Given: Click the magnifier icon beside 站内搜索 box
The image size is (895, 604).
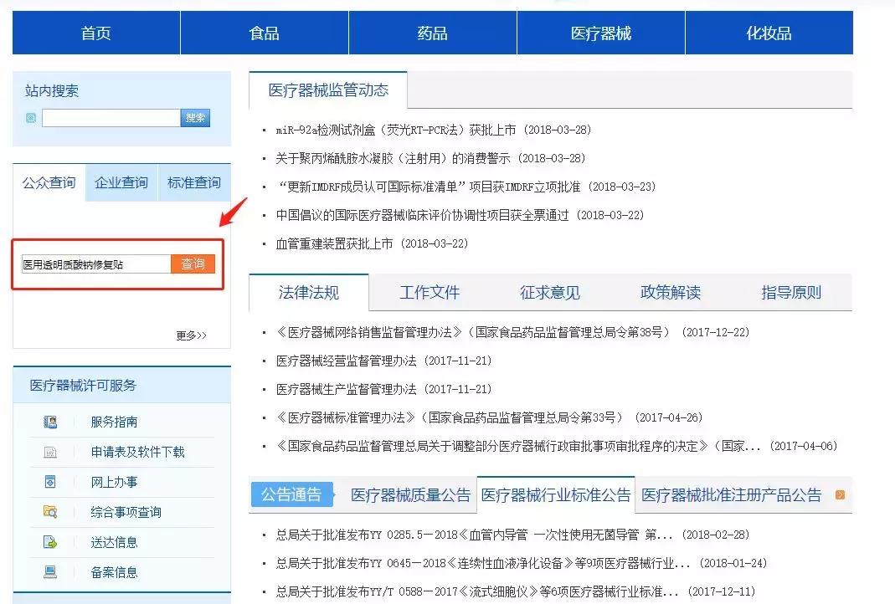Looking at the screenshot, I should pos(30,117).
